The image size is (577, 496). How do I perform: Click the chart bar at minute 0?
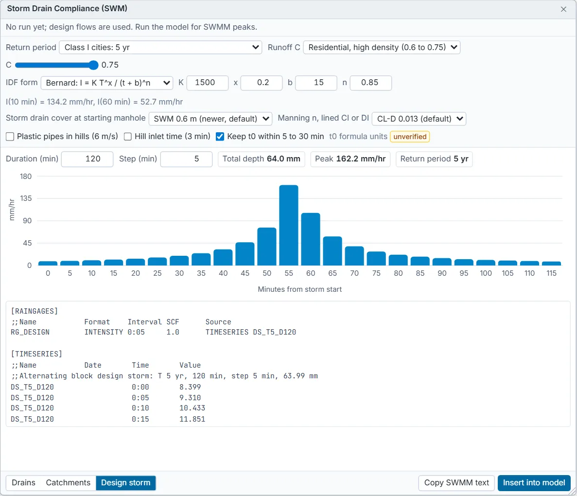(48, 263)
